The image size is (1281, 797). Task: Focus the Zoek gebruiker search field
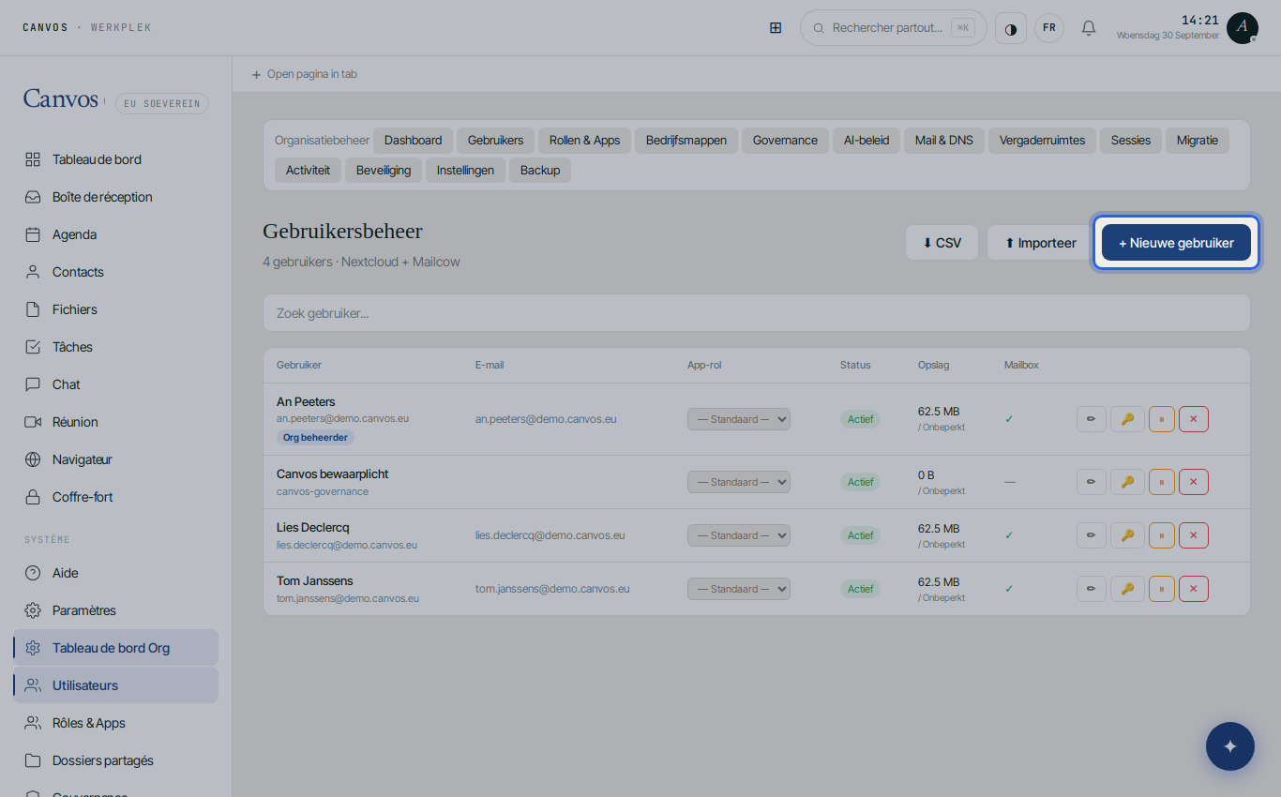[756, 313]
